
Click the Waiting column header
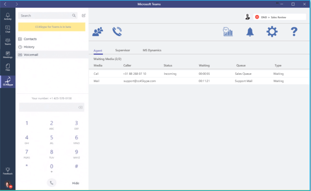click(x=204, y=66)
